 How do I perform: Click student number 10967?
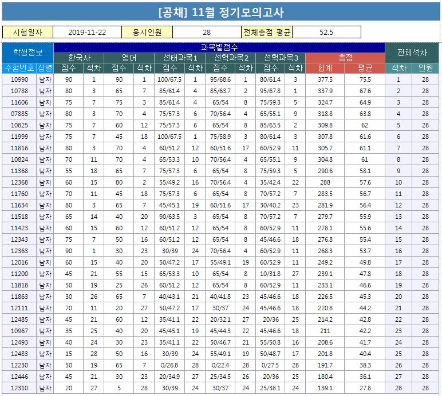click(19, 331)
